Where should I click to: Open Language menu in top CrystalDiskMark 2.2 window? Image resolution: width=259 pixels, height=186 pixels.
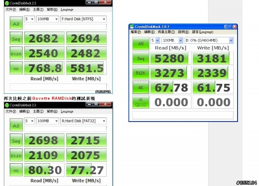(x=67, y=9)
